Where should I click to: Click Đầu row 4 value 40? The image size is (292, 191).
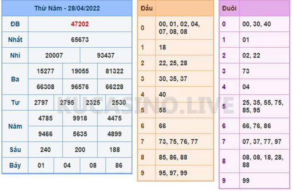tap(162, 95)
